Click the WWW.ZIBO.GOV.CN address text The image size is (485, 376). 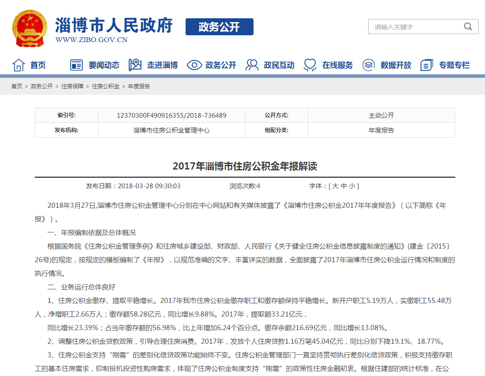click(92, 40)
